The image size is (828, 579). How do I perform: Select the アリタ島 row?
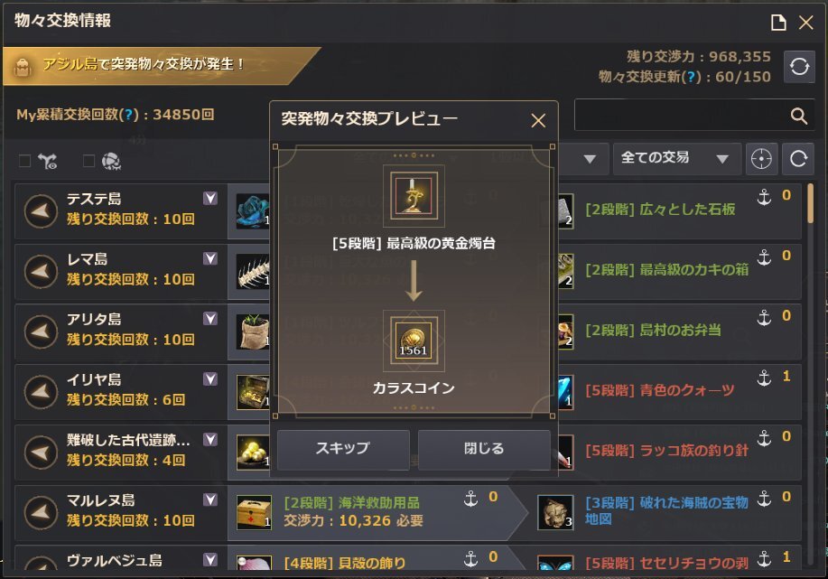click(121, 332)
